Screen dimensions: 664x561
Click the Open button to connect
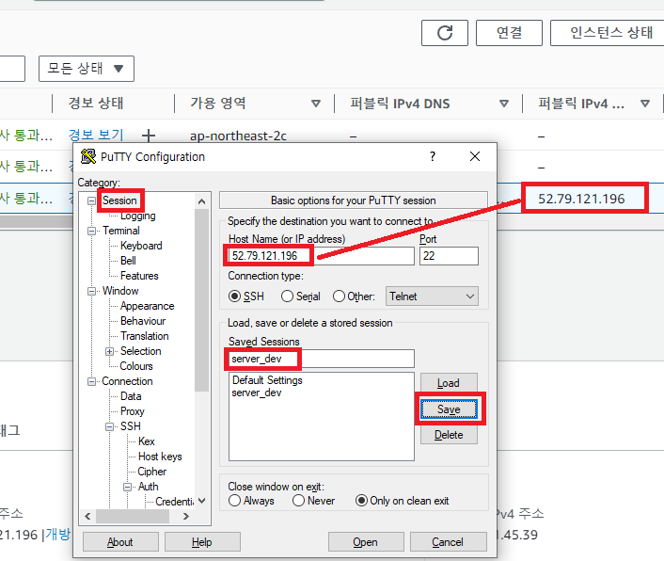pyautogui.click(x=366, y=542)
